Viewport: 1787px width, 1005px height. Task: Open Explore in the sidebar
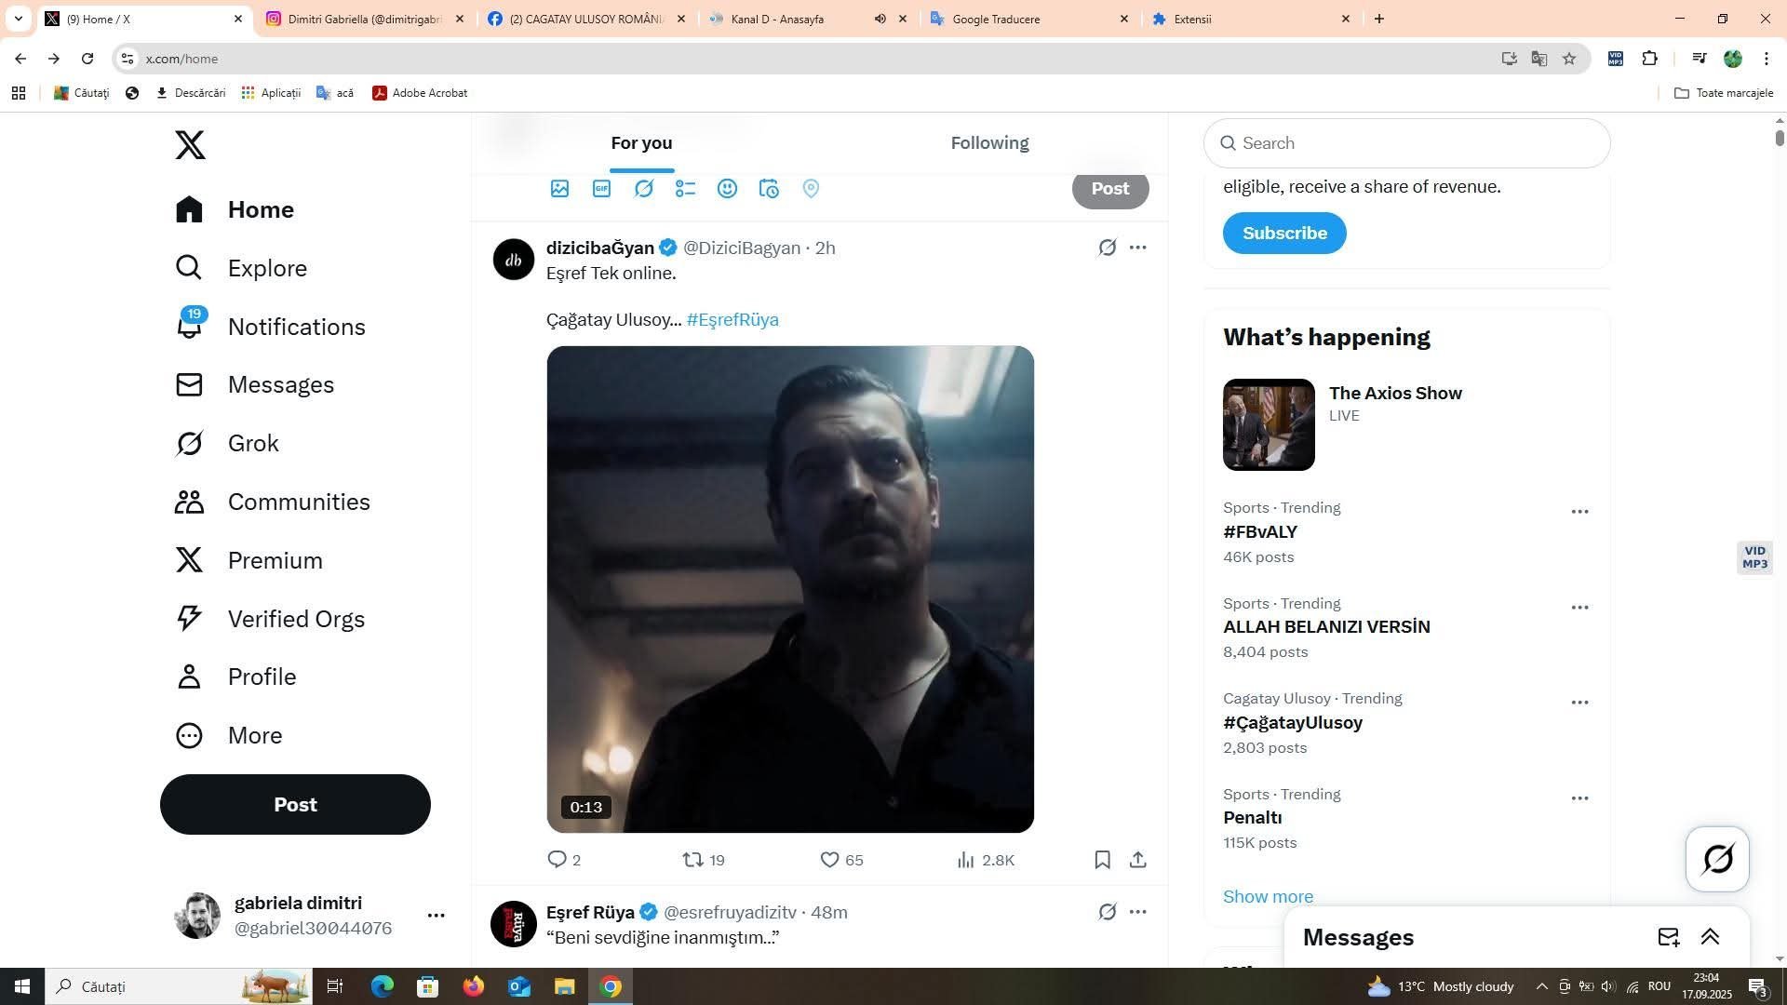coord(241,268)
